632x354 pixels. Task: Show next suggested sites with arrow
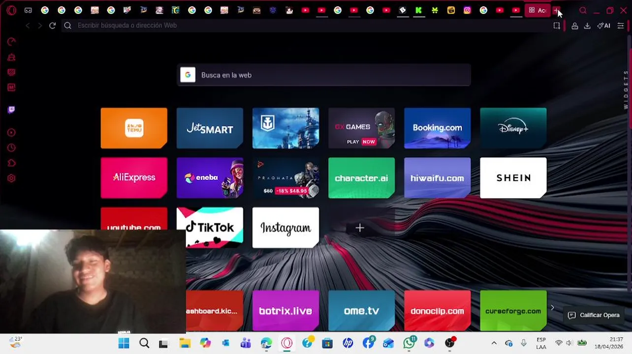click(552, 308)
